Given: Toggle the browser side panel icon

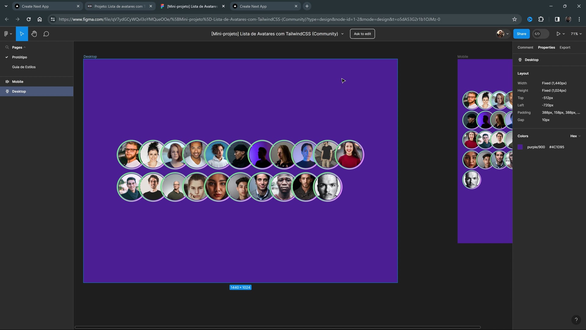Looking at the screenshot, I should (x=557, y=19).
